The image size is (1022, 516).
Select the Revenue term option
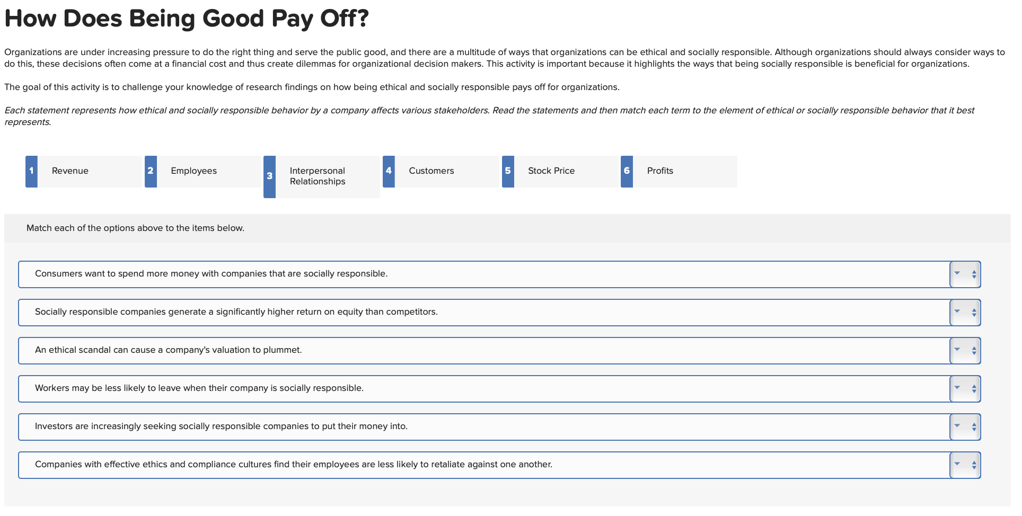69,171
